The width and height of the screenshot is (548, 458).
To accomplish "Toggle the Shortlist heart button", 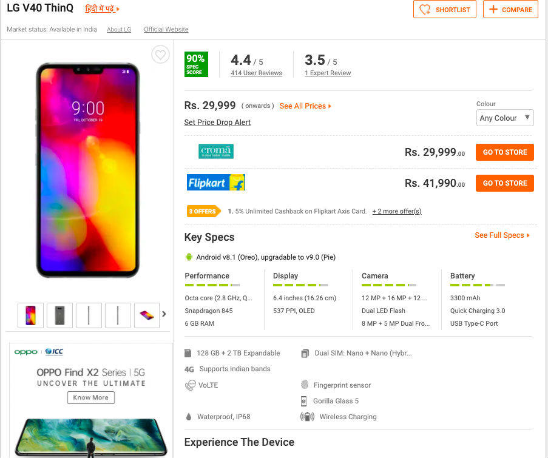I will click(445, 10).
